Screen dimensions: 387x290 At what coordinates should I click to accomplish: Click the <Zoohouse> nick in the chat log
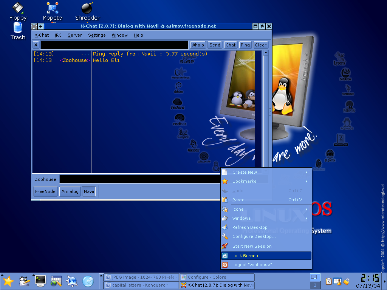tap(75, 60)
